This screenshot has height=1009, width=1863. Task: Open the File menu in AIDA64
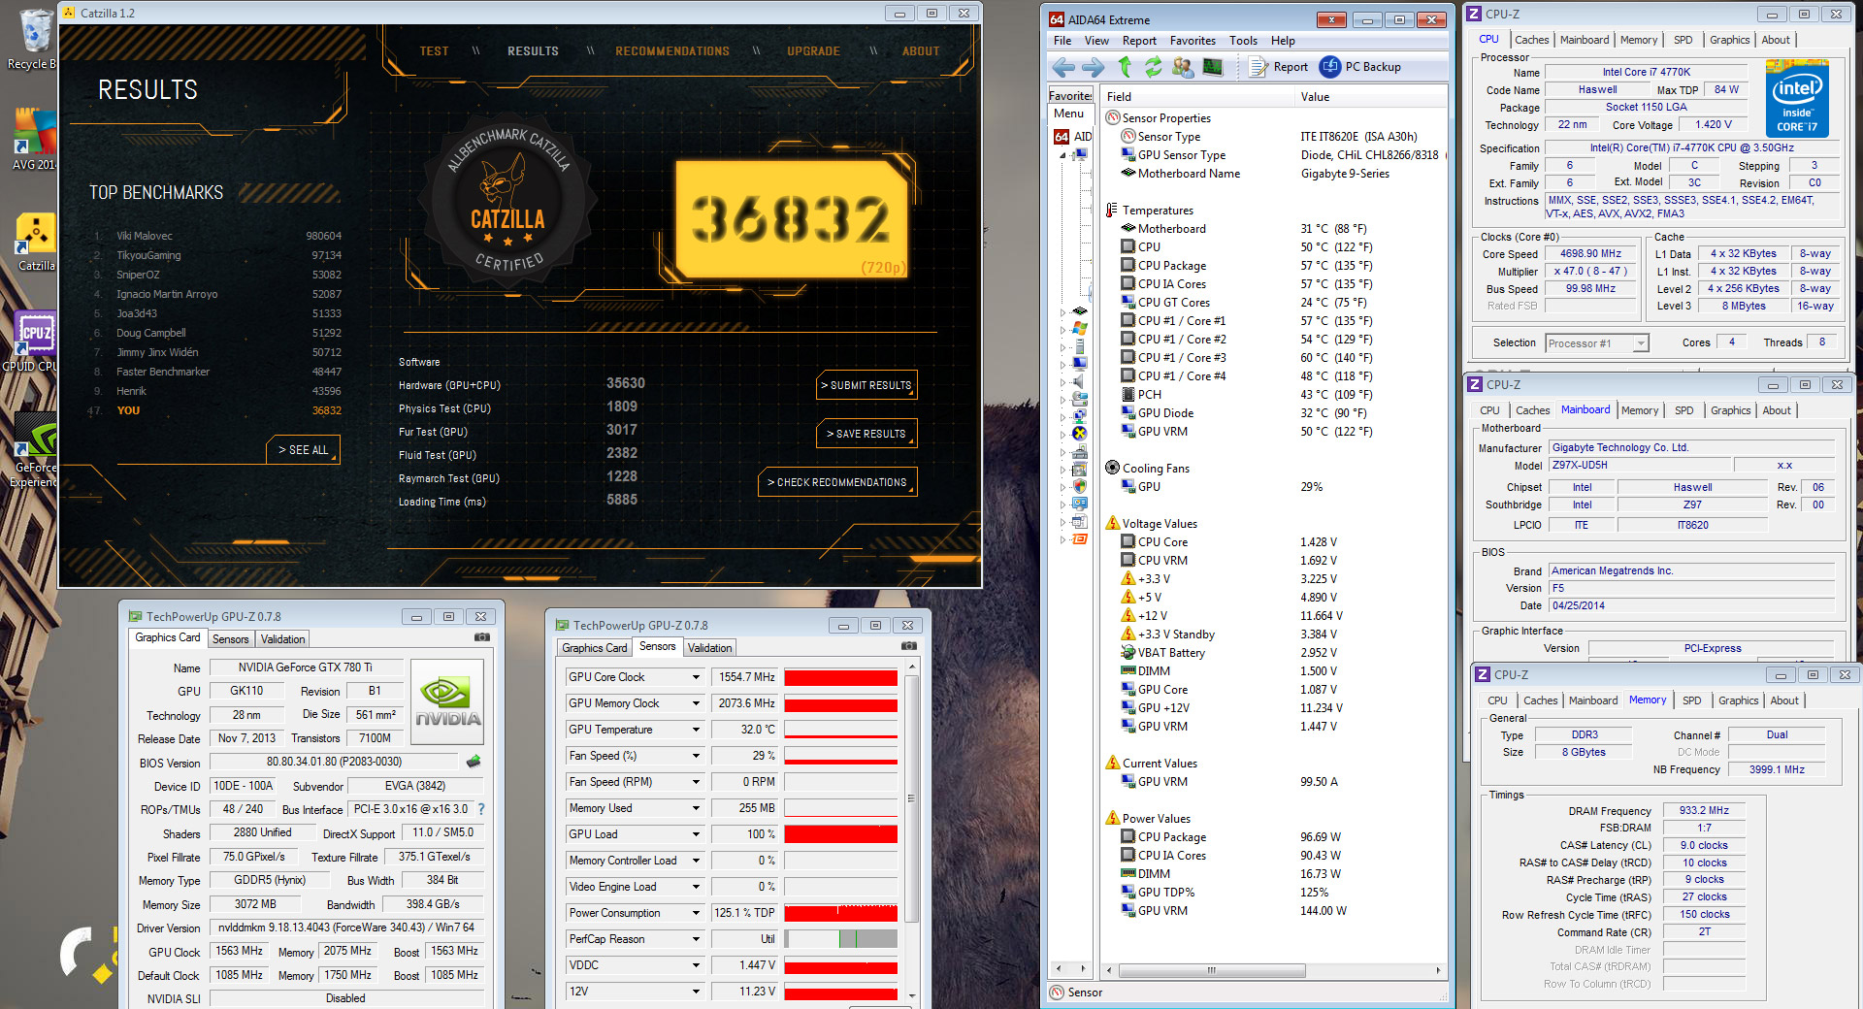pyautogui.click(x=1062, y=41)
